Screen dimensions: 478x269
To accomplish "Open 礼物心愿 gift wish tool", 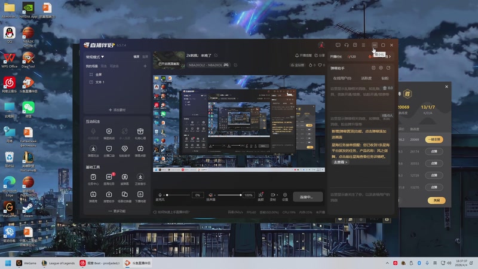I will pyautogui.click(x=140, y=133).
